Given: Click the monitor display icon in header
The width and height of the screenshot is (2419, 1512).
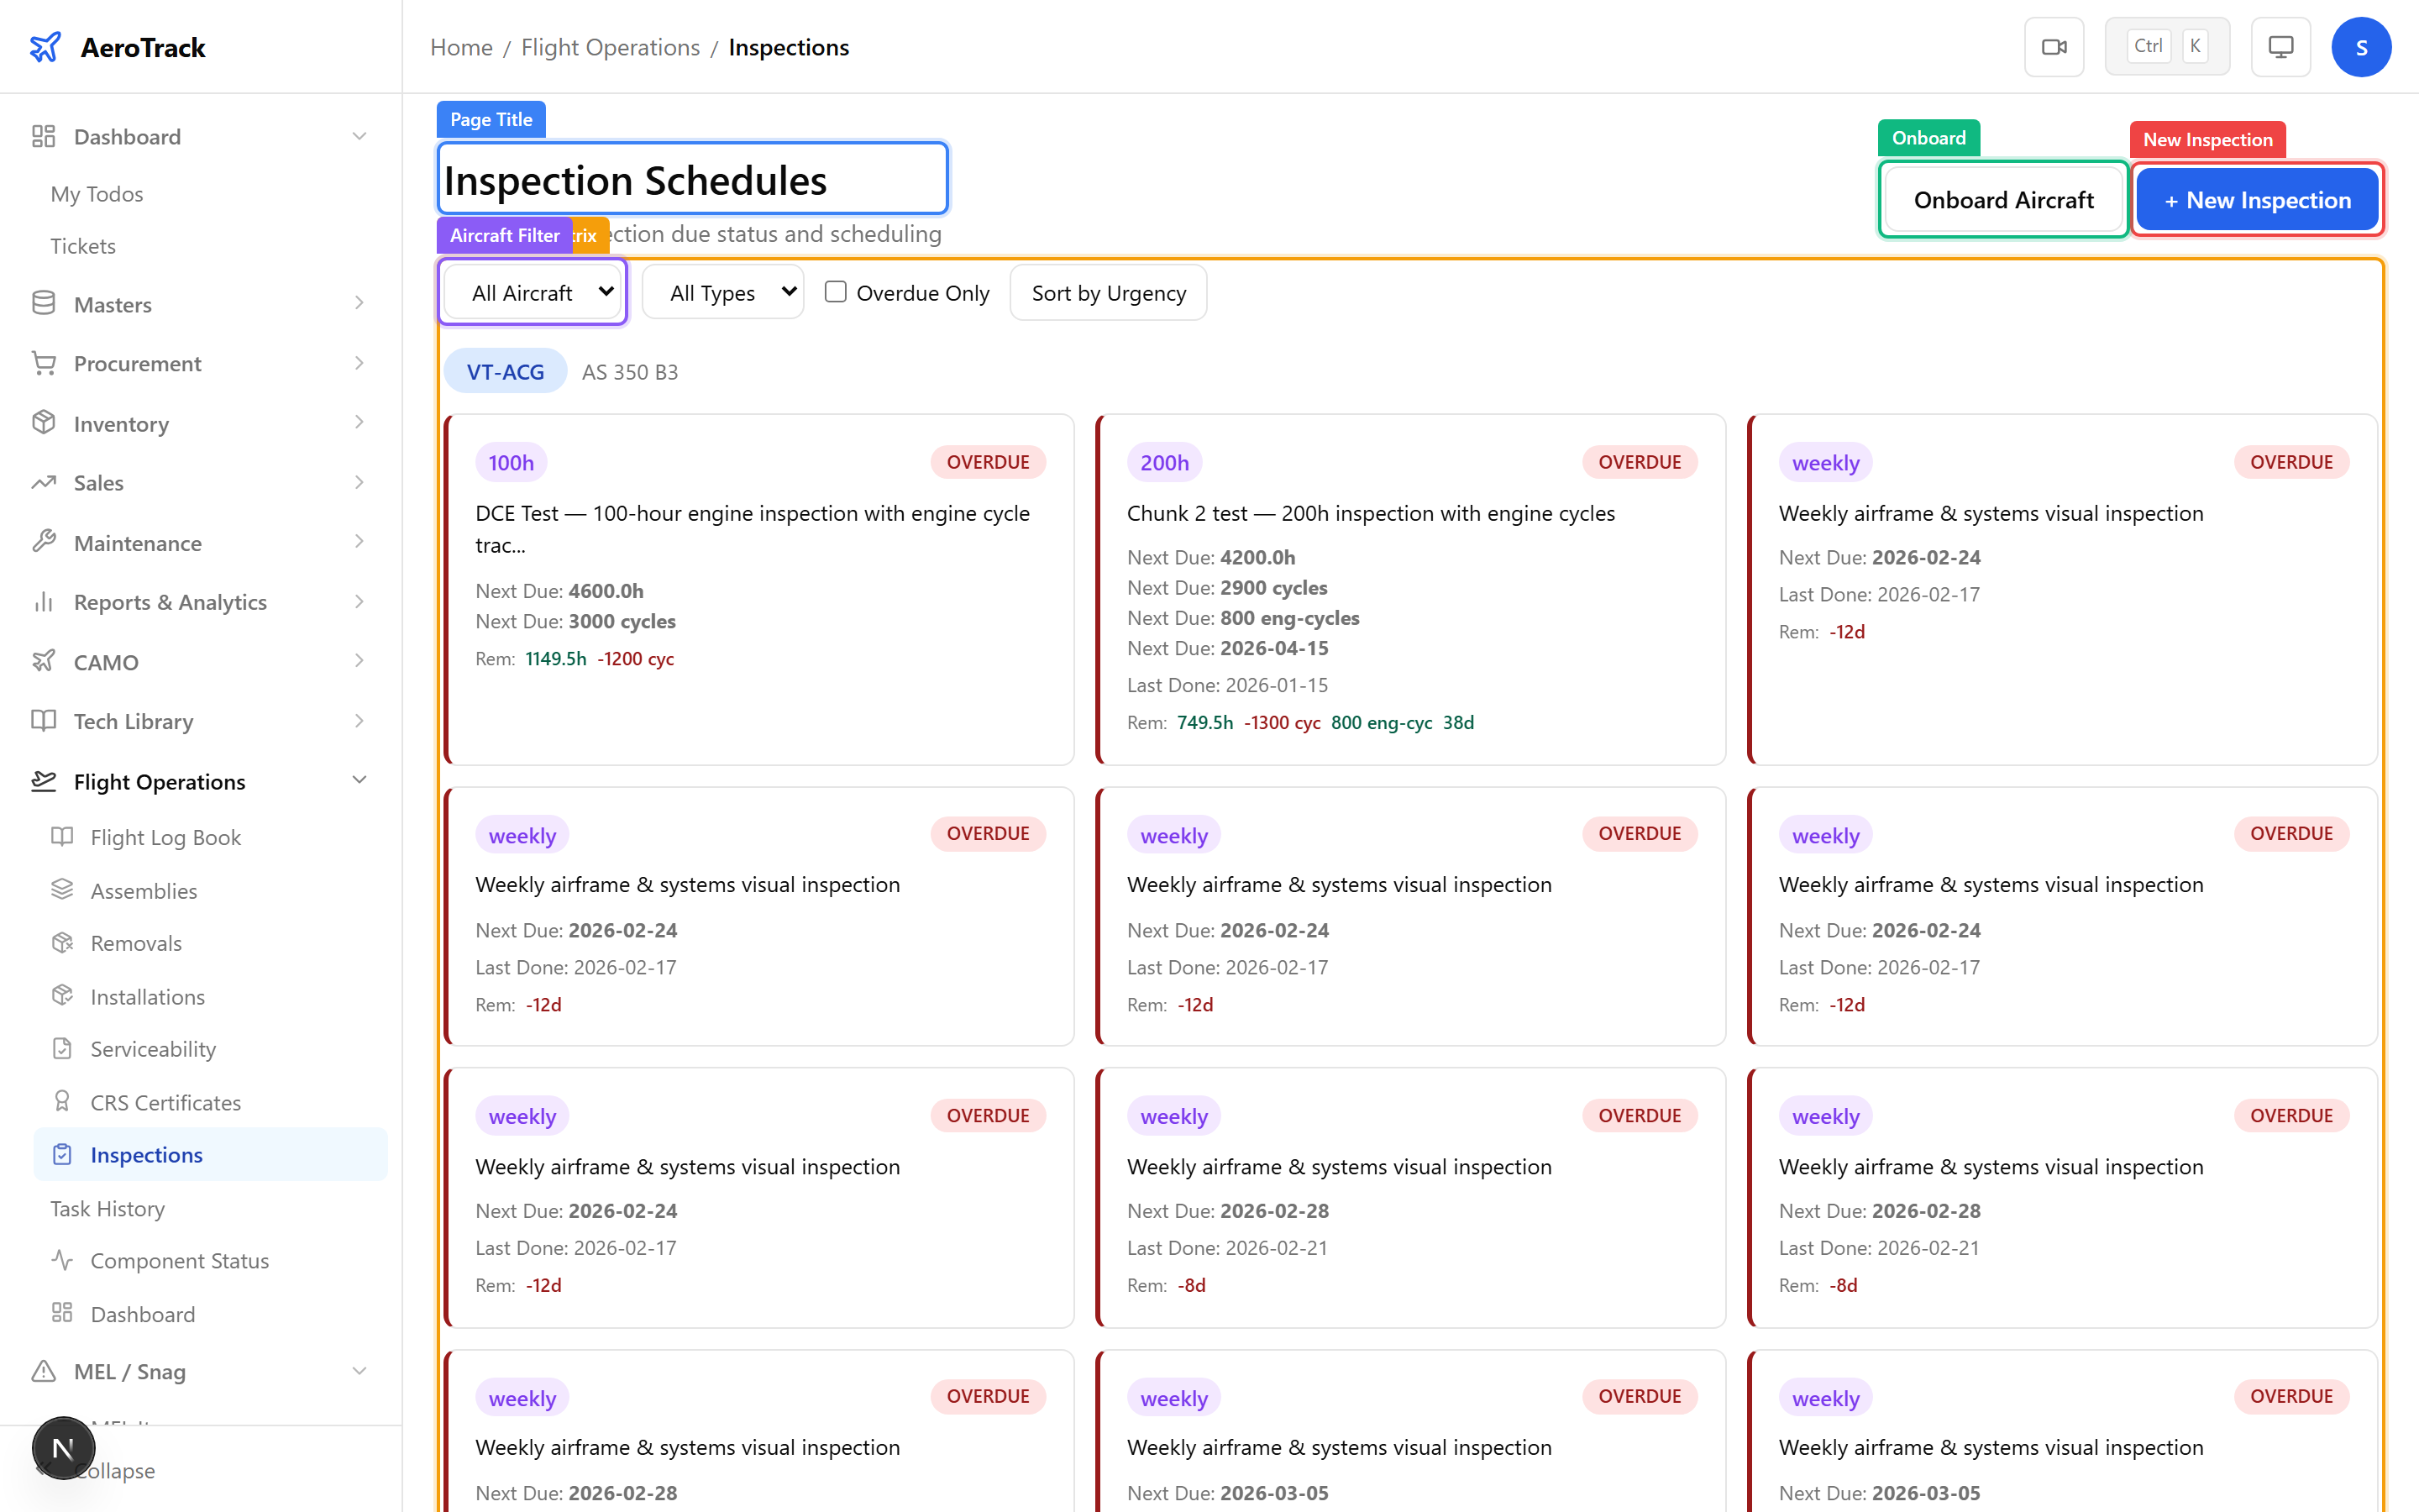Looking at the screenshot, I should pyautogui.click(x=2280, y=47).
